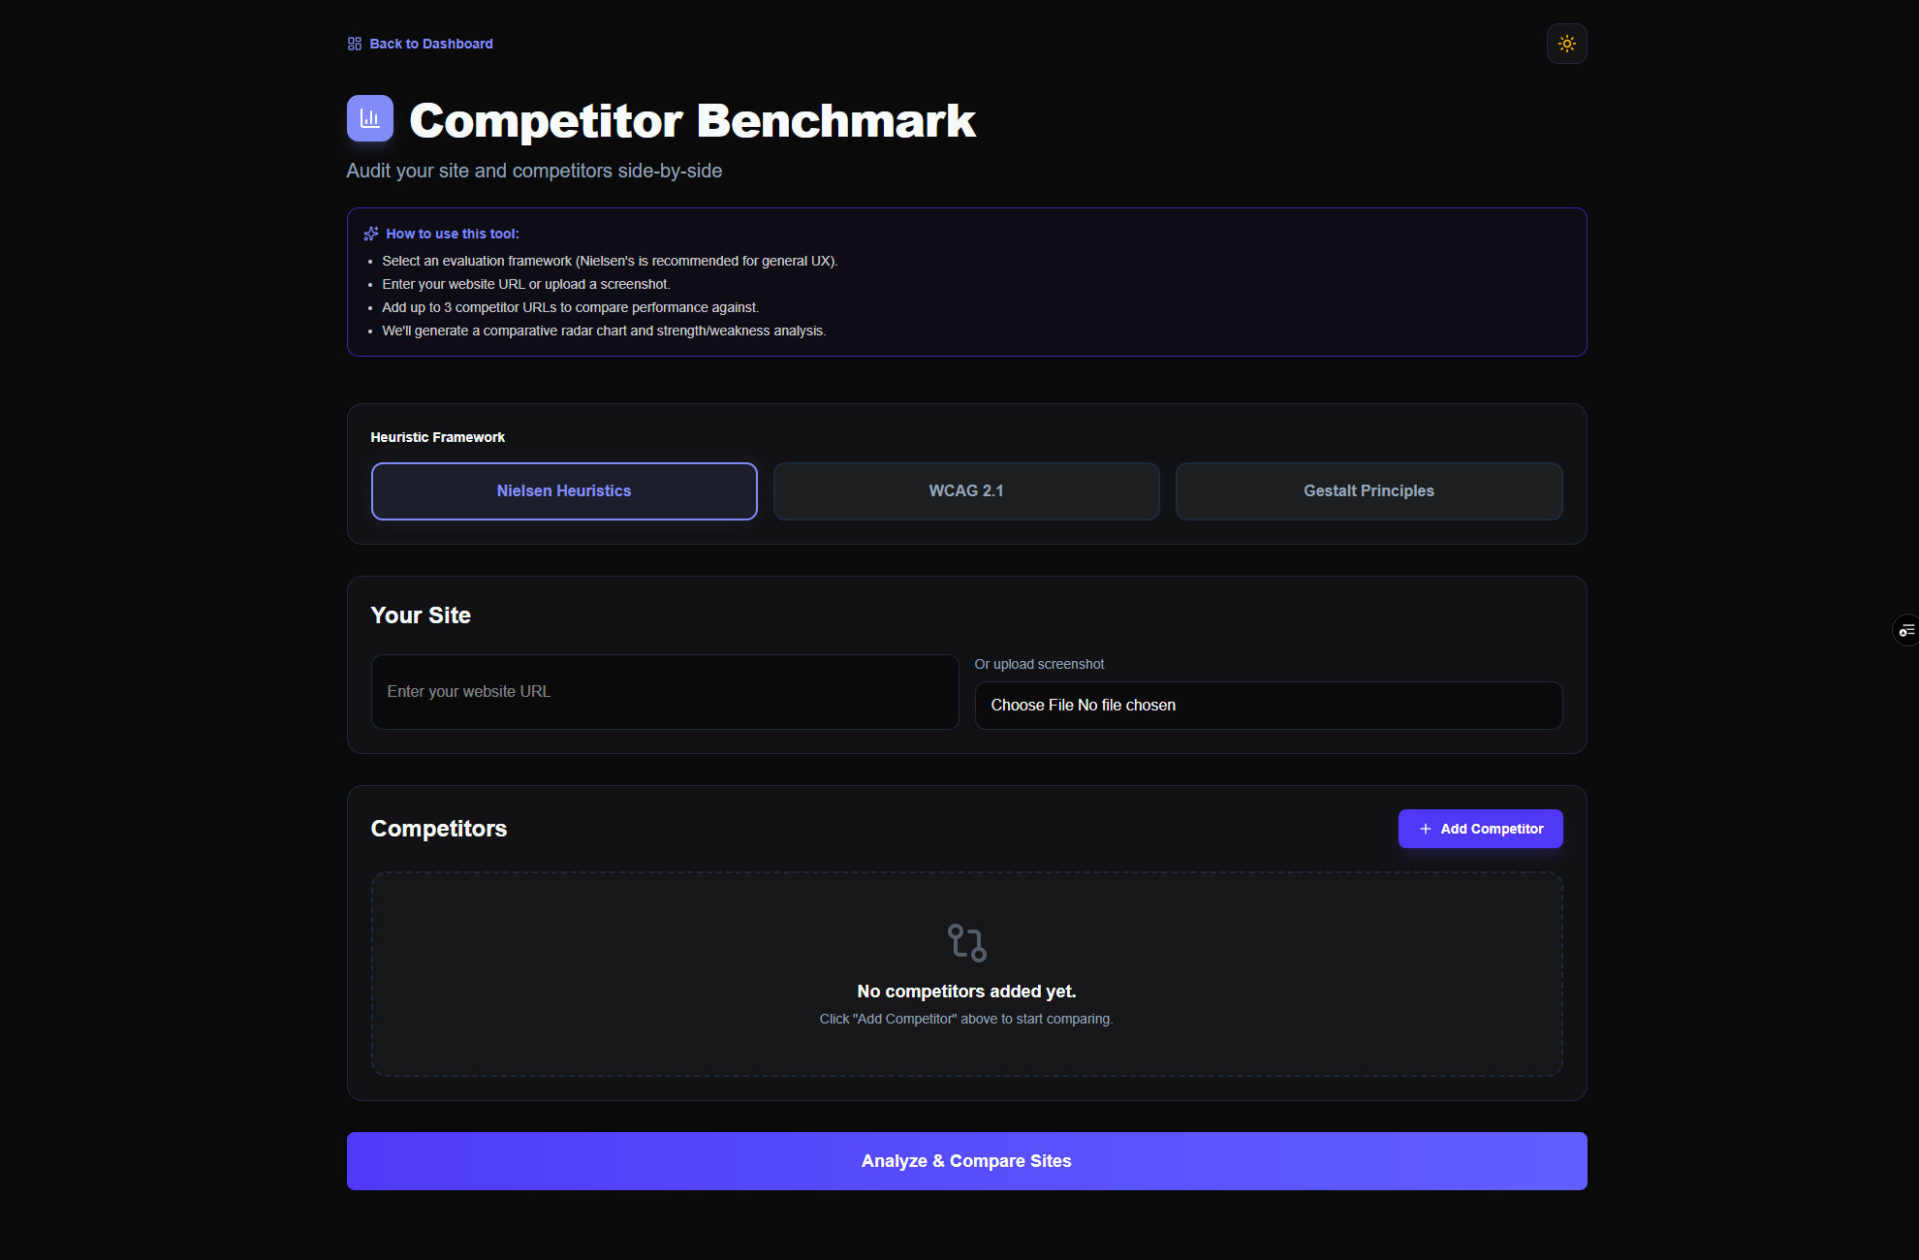Click the branch icon in the empty competitors area
The image size is (1919, 1260).
[x=966, y=943]
